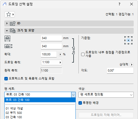Click the 각도 0,00° input field

(x=120, y=70)
